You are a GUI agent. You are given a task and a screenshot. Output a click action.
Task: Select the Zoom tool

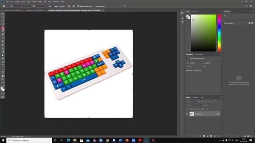tap(3, 79)
